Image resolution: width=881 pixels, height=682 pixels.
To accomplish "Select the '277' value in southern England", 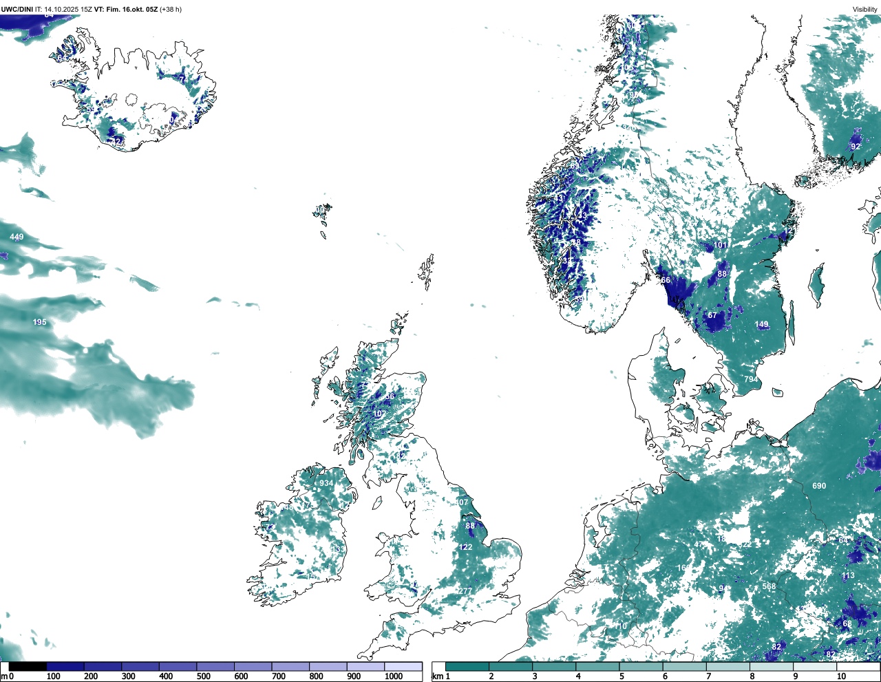I will [x=466, y=592].
